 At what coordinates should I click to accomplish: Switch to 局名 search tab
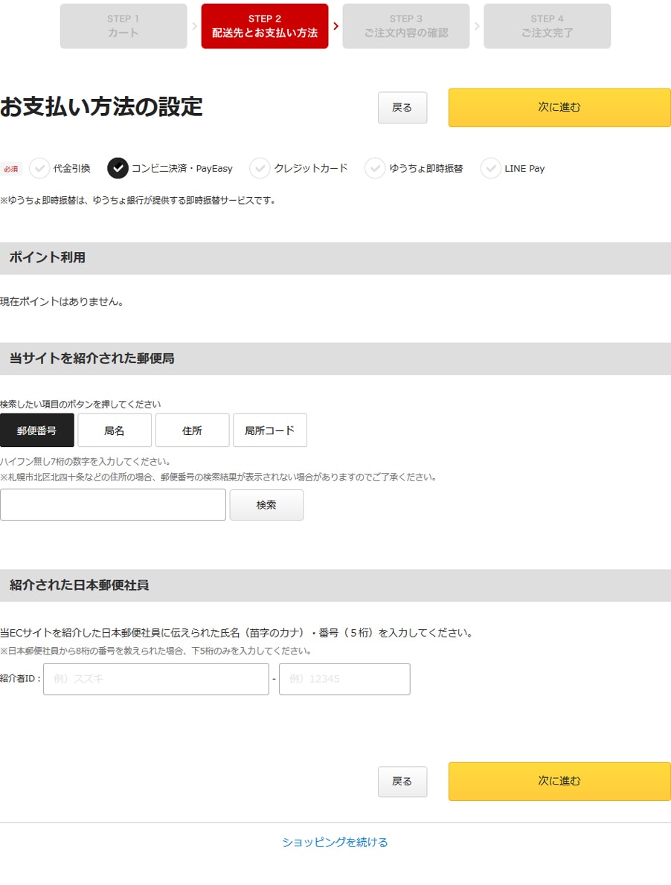coord(115,431)
